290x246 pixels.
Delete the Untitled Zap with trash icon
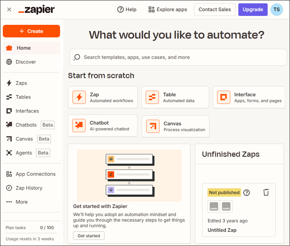(x=266, y=192)
